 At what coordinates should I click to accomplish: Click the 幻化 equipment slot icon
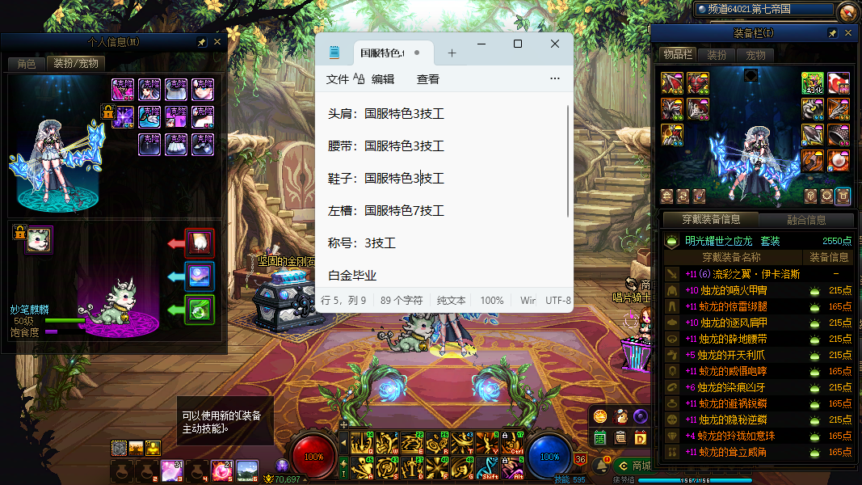pos(812,83)
